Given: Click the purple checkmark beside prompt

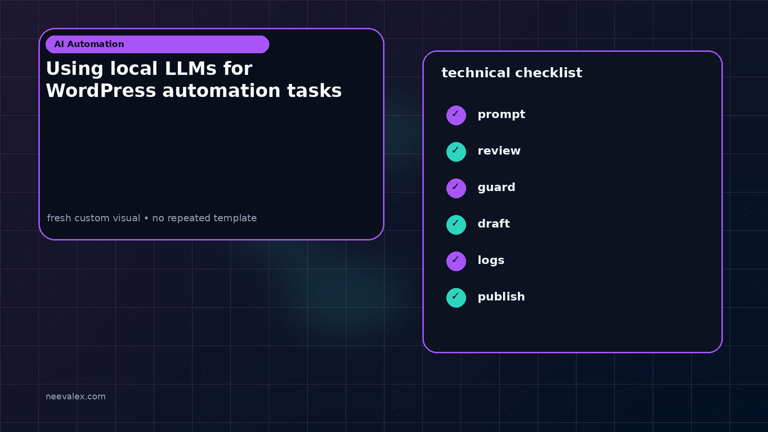Looking at the screenshot, I should [x=456, y=115].
